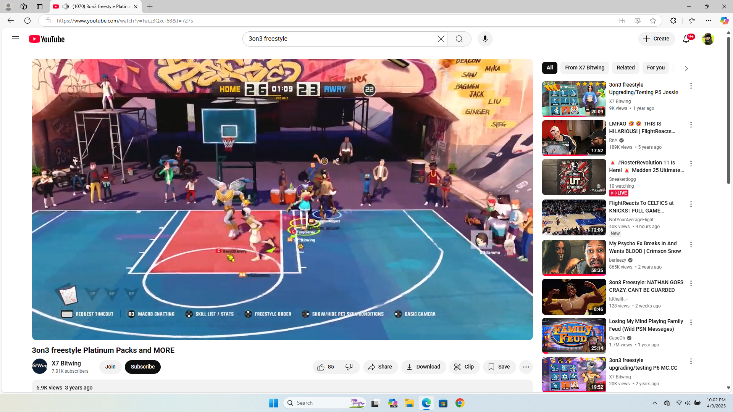Screen dimensions: 733x412
Task: Select the For you chip
Action: point(656,68)
